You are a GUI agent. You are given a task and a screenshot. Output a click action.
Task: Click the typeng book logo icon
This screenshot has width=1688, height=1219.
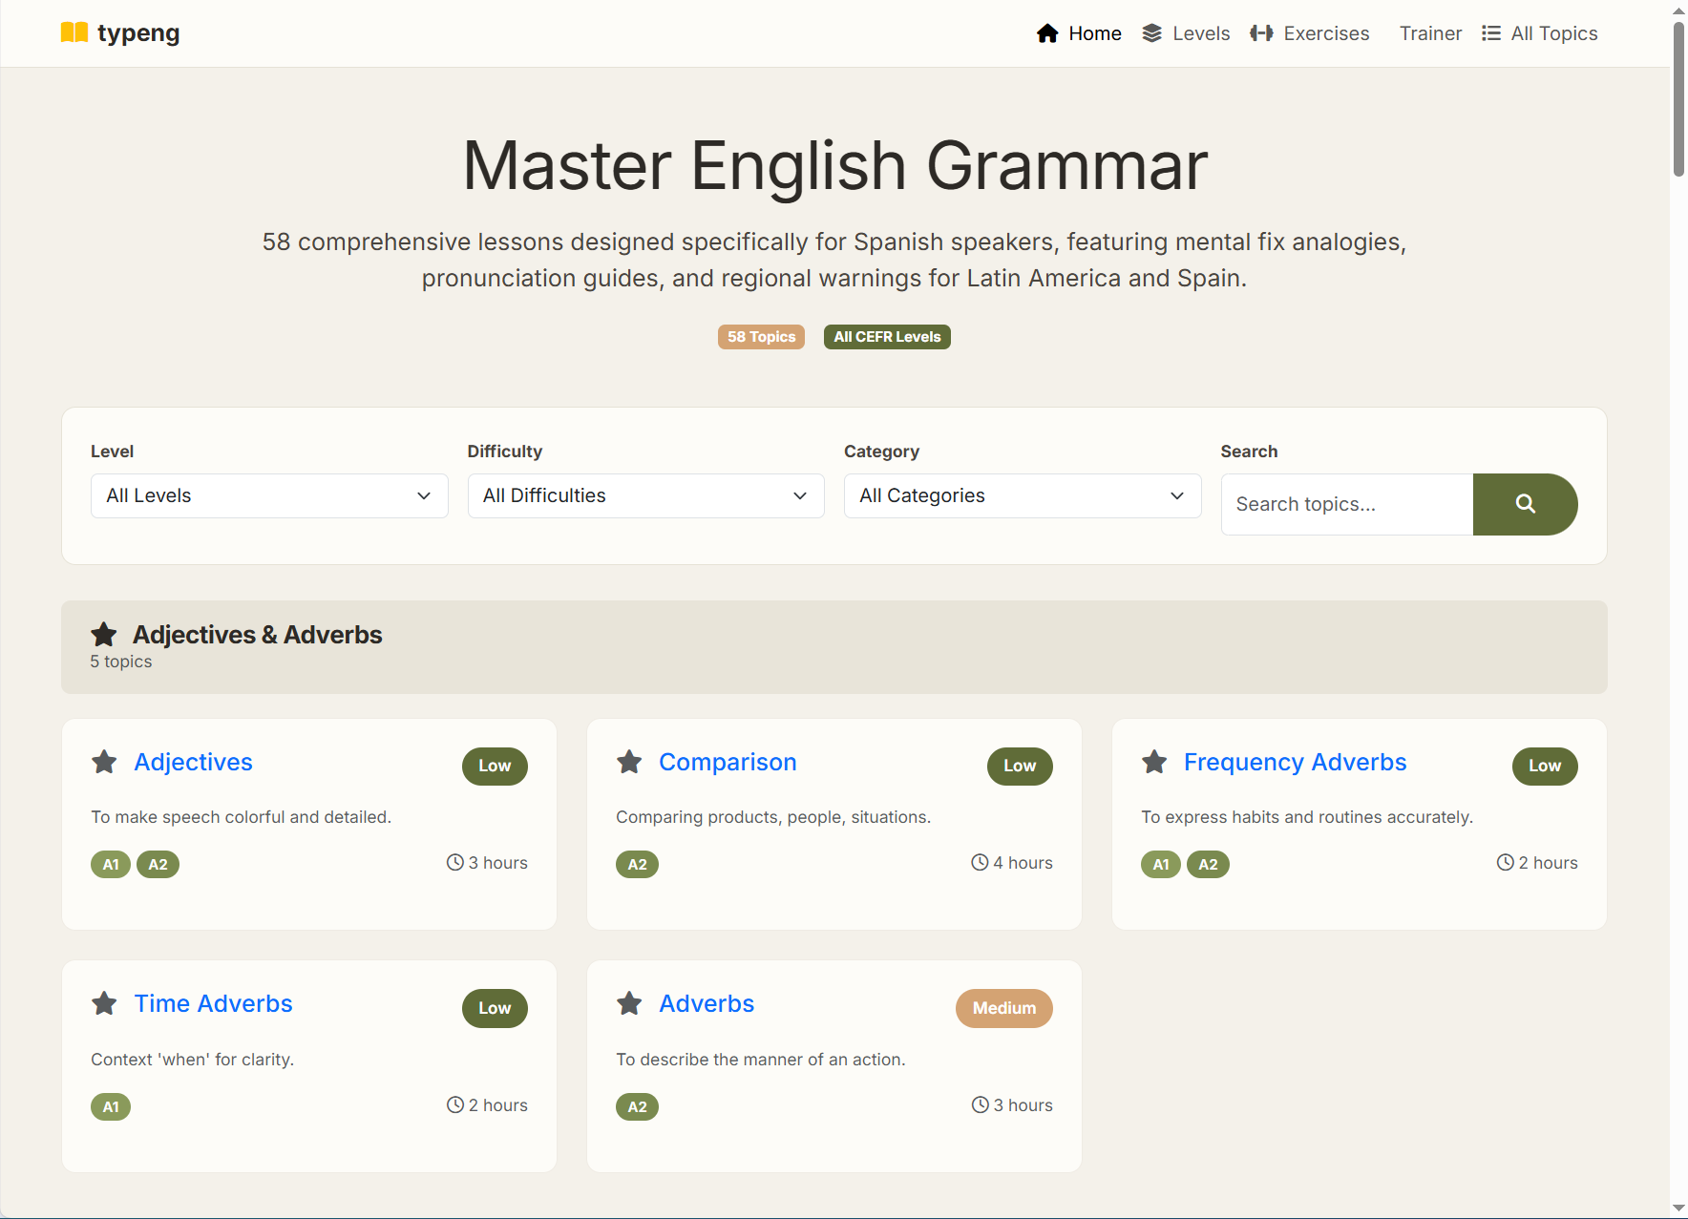point(74,32)
